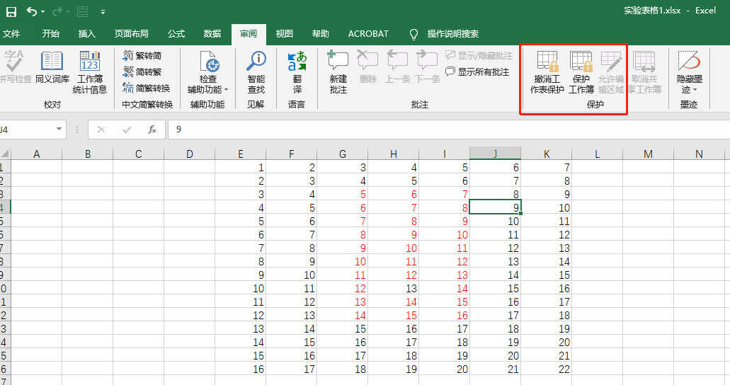Click the Name Box field
The height and width of the screenshot is (385, 730).
click(x=27, y=130)
